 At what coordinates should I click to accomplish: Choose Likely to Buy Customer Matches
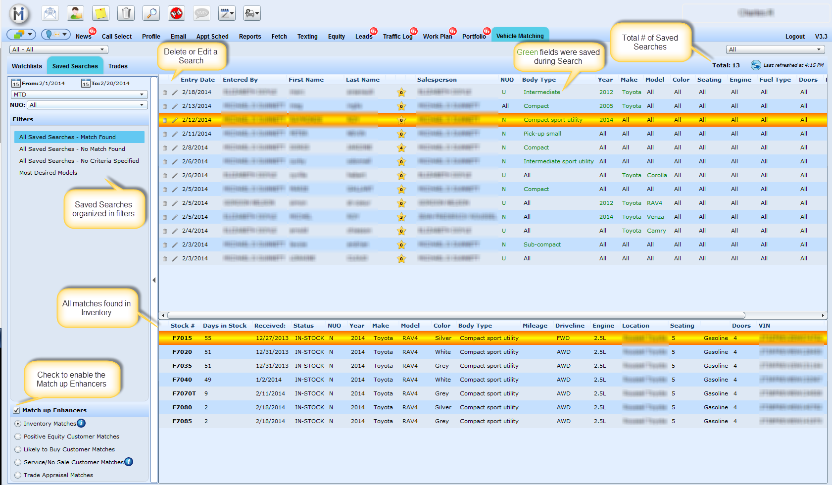pos(18,449)
